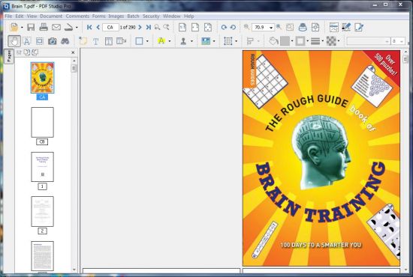The height and width of the screenshot is (277, 413).
Task: Click the Scan to PDF scanner icon
Action: (x=69, y=27)
